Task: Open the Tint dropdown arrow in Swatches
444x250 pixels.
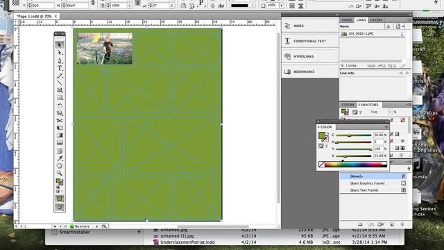Action: 390,112
